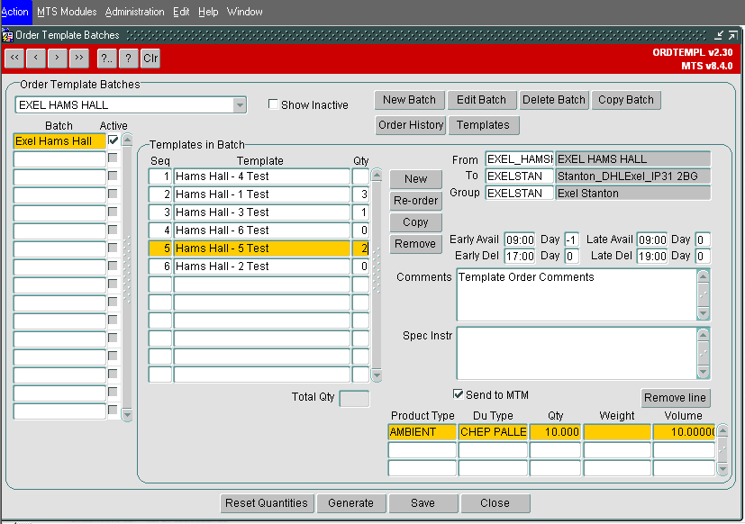Click the batch list scrollbar track
745x524 pixels.
point(127,277)
